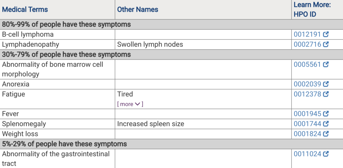Screen dimensions: 343x168
Task: Click external link icon beside HPO 0005561
Action: [x=326, y=64]
